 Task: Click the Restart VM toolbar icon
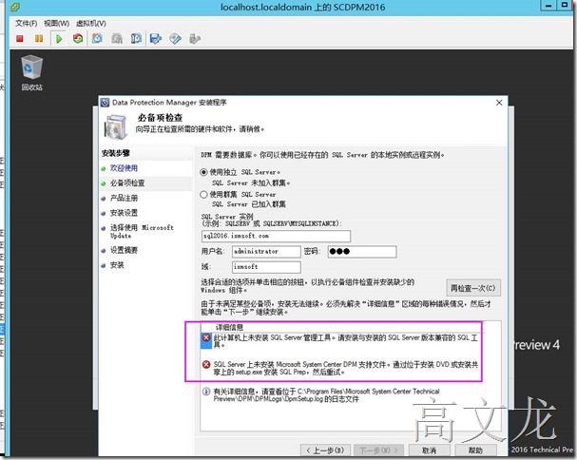78,38
